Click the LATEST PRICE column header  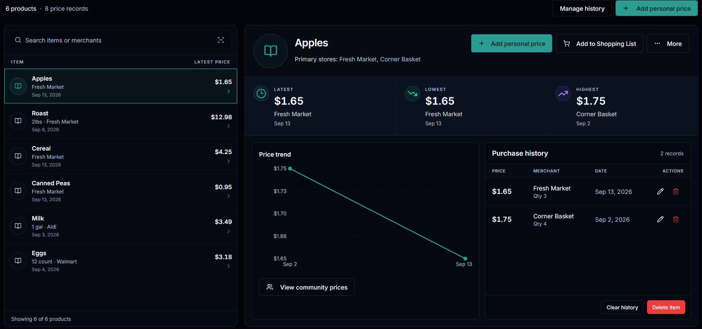pyautogui.click(x=212, y=62)
